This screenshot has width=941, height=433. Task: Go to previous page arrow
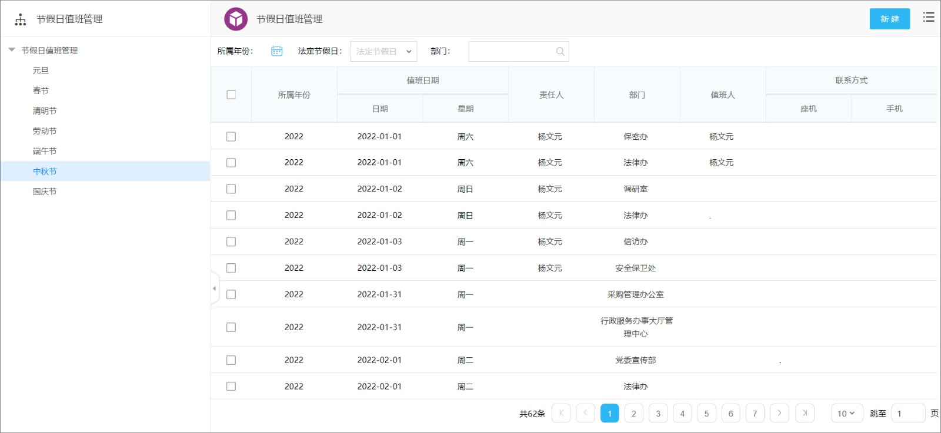[585, 413]
